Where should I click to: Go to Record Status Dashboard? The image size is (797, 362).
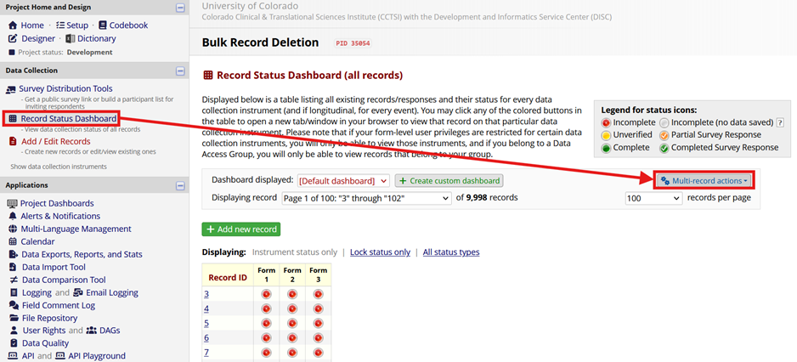(x=68, y=119)
